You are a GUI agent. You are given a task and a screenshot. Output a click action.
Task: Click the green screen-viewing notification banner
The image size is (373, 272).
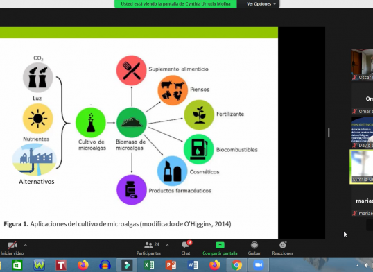tap(175, 3)
